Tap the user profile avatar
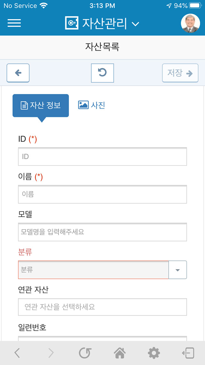This screenshot has width=205, height=365. (x=190, y=23)
